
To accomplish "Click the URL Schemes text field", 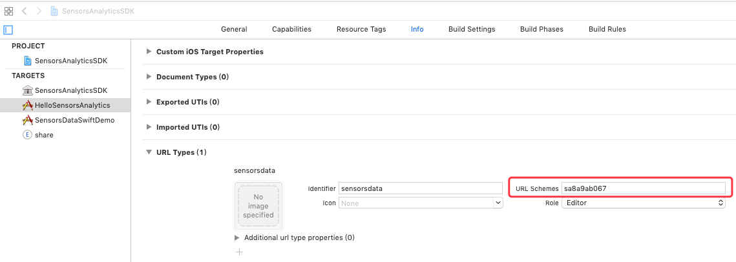I will [644, 188].
